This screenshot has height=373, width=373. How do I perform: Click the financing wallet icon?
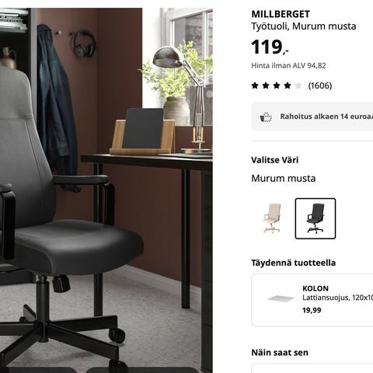pos(266,117)
